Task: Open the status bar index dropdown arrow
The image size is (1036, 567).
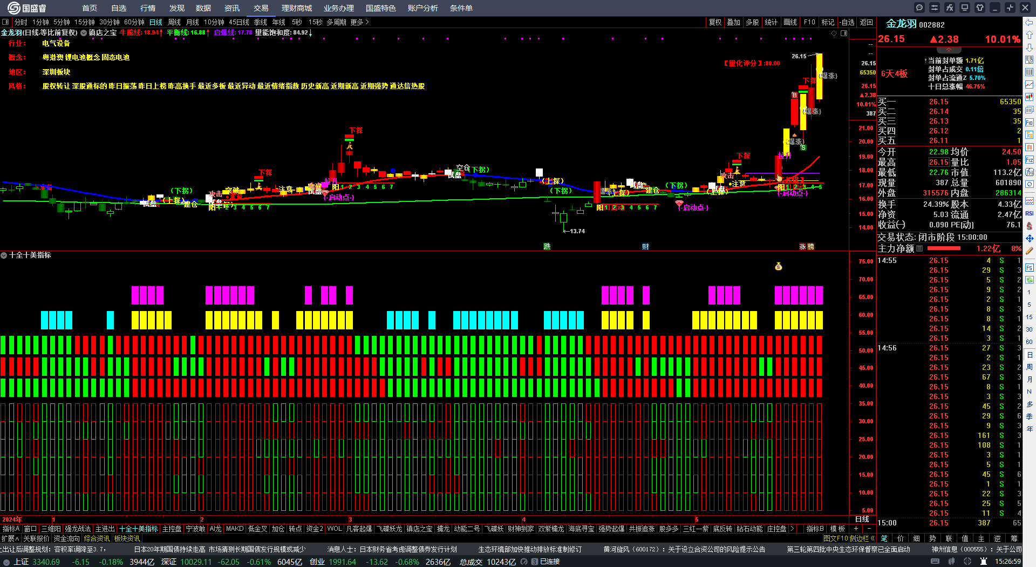Action: pyautogui.click(x=6, y=562)
